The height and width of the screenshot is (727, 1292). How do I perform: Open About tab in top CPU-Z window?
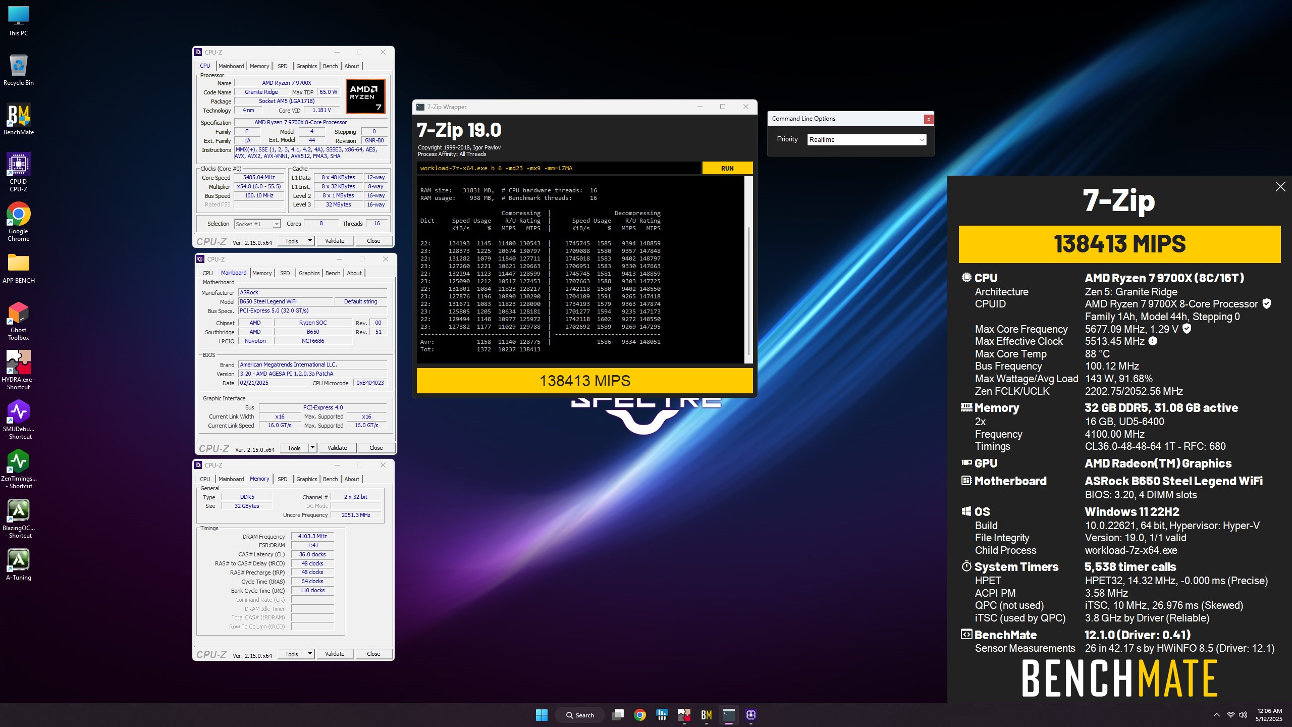click(352, 66)
